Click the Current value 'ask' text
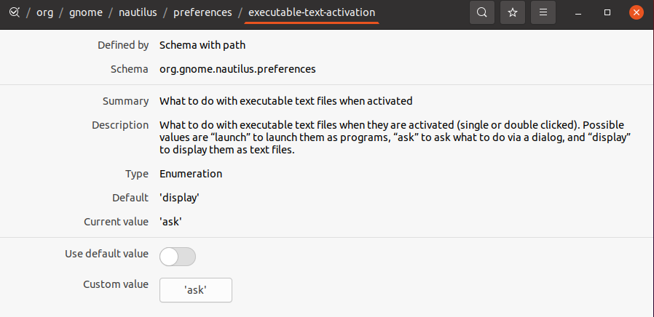The height and width of the screenshot is (317, 654). tap(170, 222)
